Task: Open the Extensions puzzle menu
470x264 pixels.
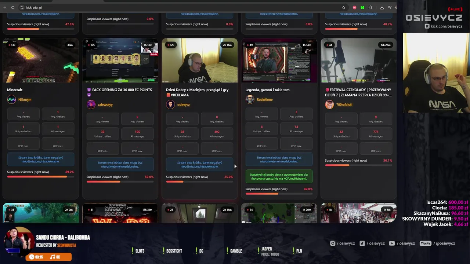Action: click(x=370, y=7)
